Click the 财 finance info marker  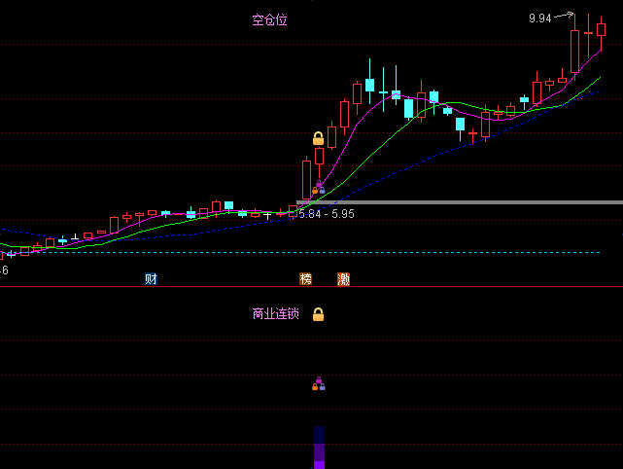(x=151, y=279)
